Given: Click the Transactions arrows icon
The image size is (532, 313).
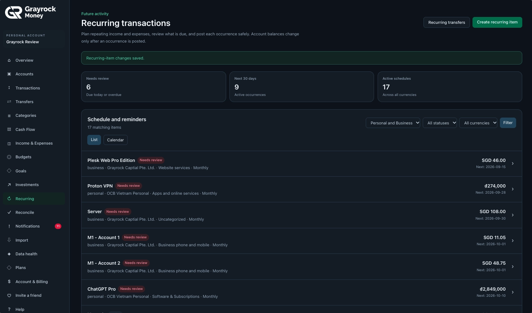Looking at the screenshot, I should (x=9, y=88).
